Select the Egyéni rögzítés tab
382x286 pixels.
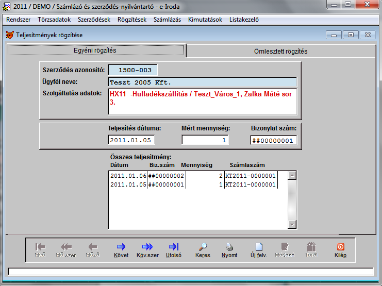(x=96, y=51)
